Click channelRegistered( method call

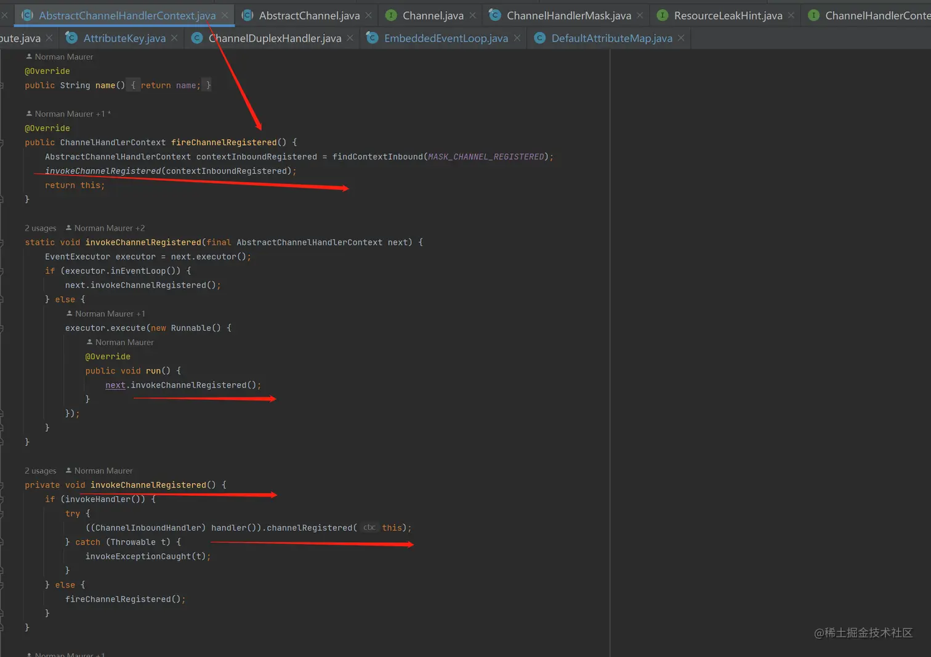click(x=312, y=528)
